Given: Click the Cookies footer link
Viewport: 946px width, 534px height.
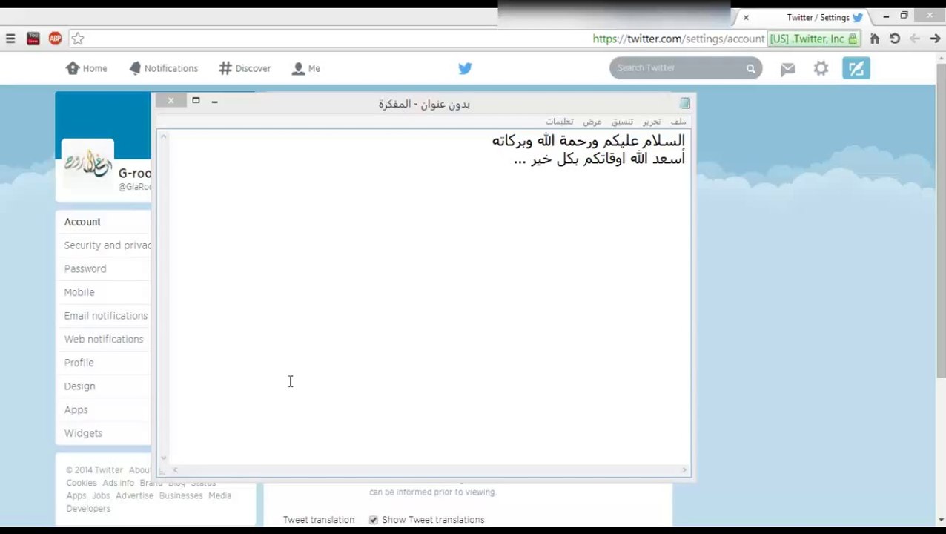Looking at the screenshot, I should 82,483.
